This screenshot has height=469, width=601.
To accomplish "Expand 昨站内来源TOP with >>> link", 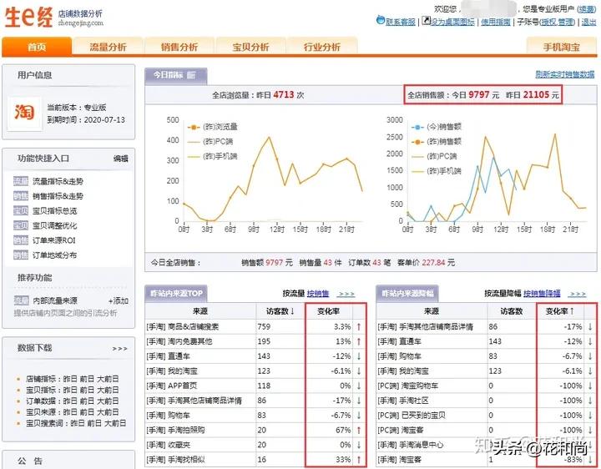I will [x=346, y=294].
